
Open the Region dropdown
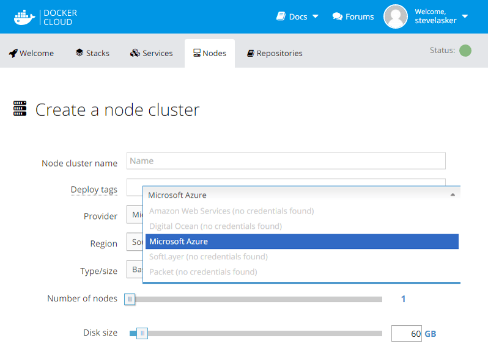click(x=135, y=242)
